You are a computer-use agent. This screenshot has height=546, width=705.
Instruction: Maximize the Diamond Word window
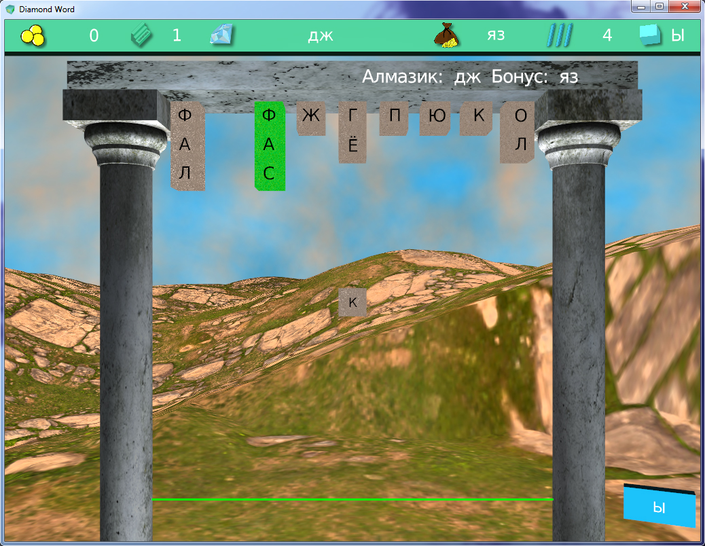[659, 7]
